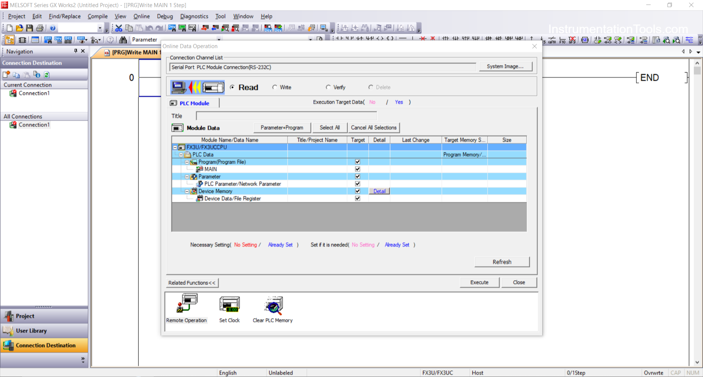Collapse Related Functions section
The width and height of the screenshot is (703, 377).
click(192, 283)
